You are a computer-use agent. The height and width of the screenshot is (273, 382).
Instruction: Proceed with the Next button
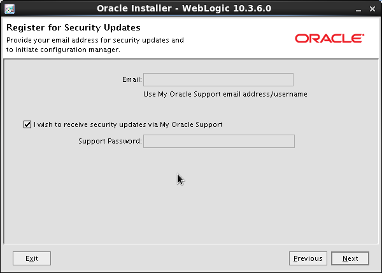[x=350, y=258]
